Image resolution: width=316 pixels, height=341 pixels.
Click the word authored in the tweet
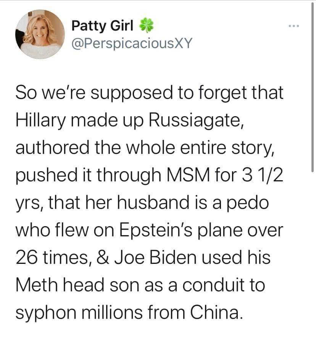click(52, 148)
